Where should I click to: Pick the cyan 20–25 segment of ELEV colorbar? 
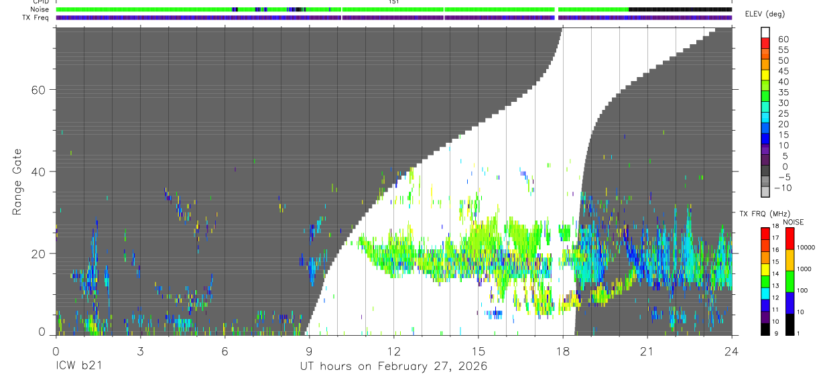765,118
